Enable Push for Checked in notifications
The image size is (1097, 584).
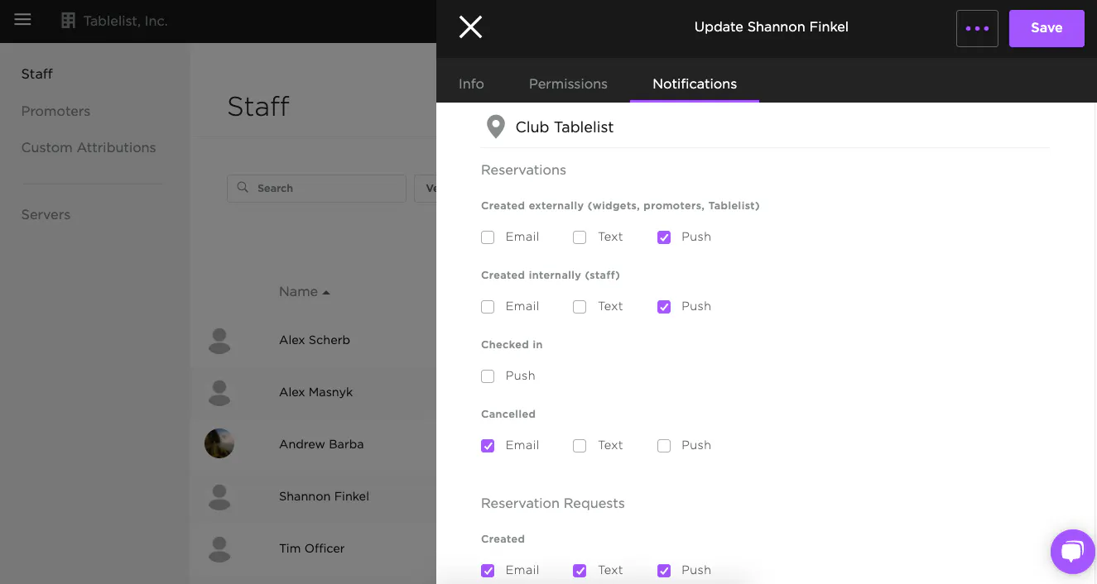(x=488, y=376)
